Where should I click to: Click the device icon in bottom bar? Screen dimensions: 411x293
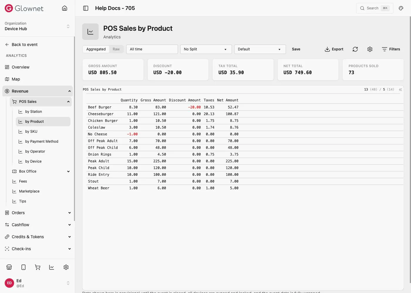coord(23,267)
